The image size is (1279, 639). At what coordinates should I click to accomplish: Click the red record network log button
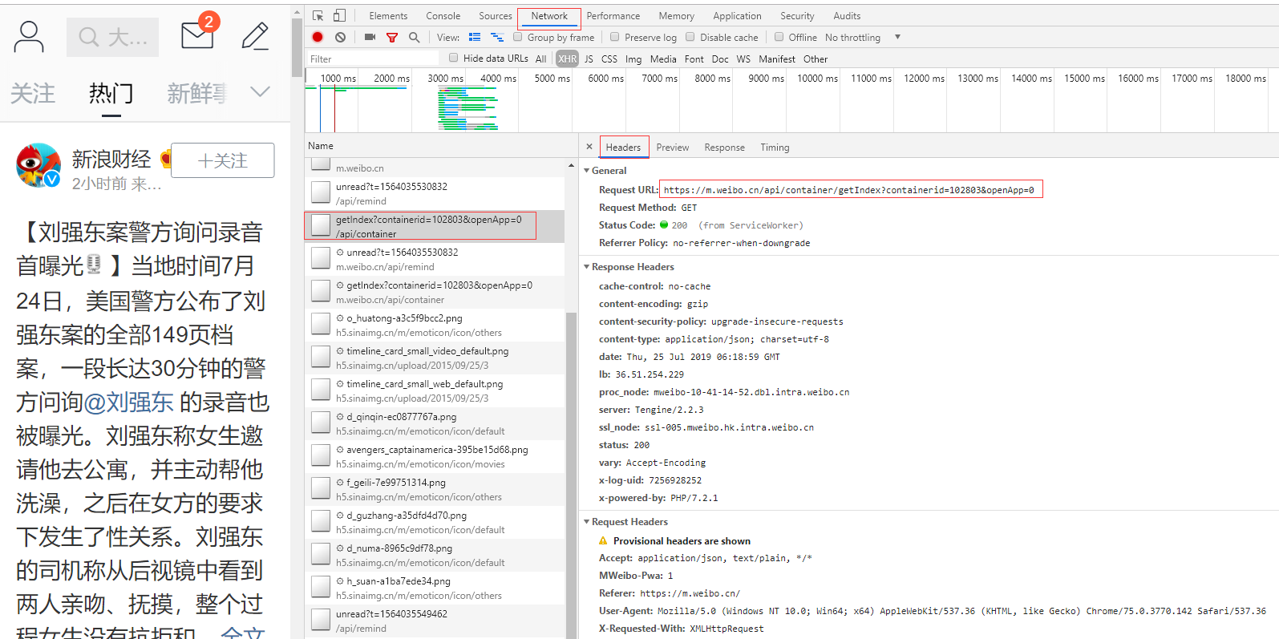[x=318, y=37]
